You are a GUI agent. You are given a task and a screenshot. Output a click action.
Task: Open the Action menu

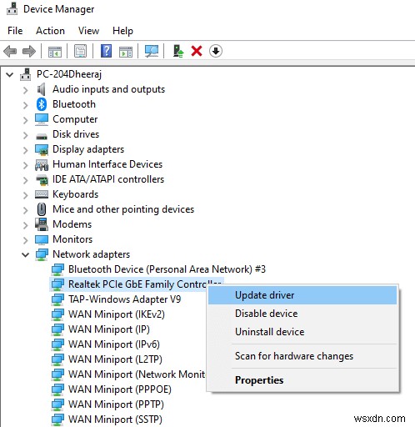click(50, 31)
